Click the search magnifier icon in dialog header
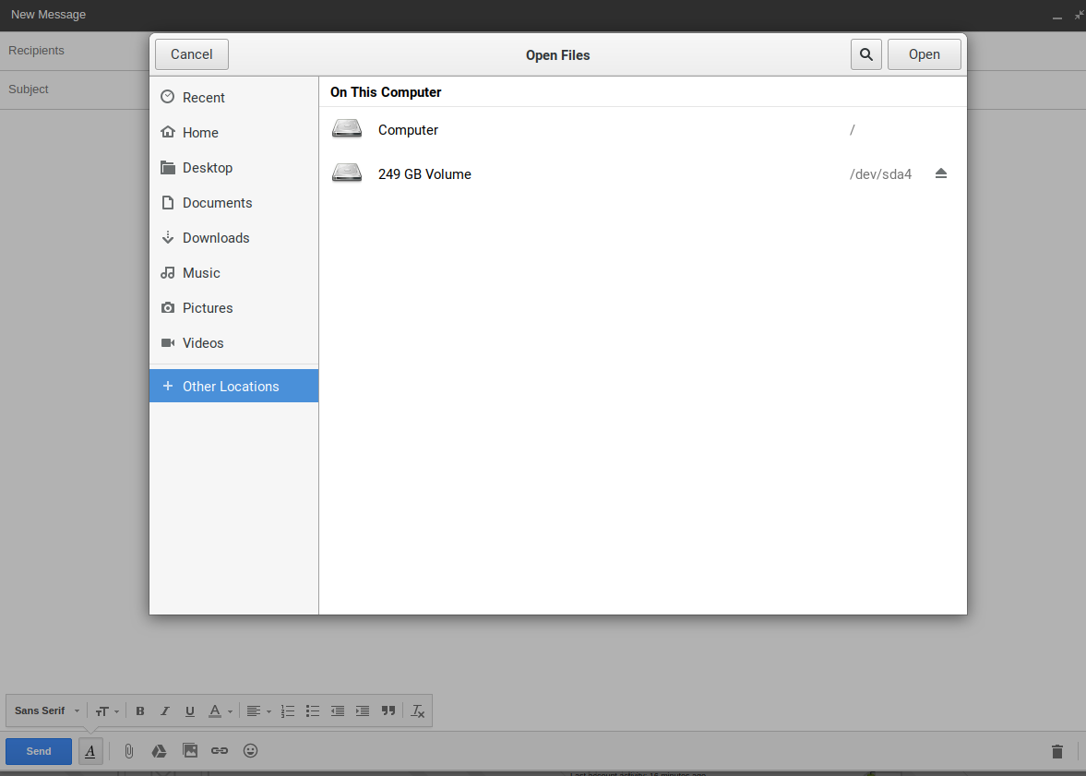The image size is (1086, 776). (x=865, y=54)
